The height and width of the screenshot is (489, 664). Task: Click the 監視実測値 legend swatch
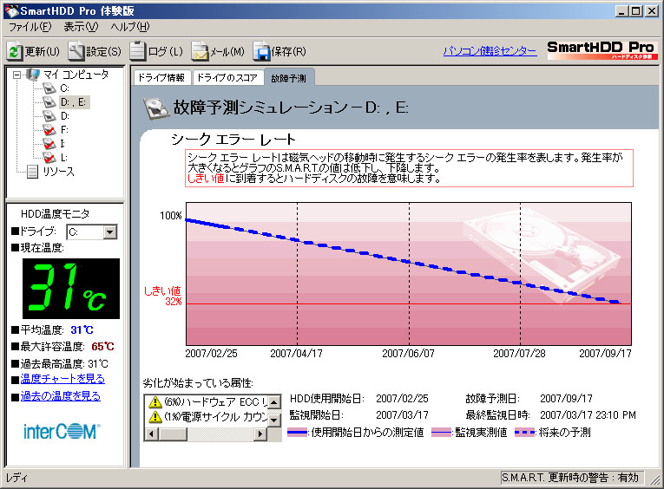[442, 433]
